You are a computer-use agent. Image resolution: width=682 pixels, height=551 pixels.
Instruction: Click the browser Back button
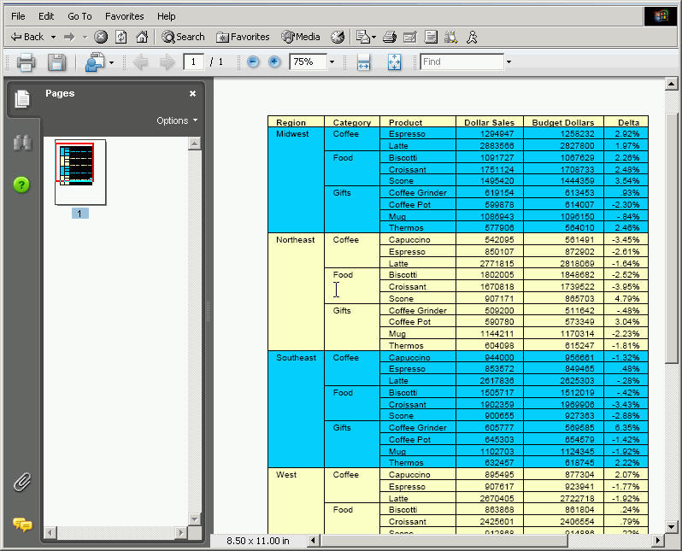click(27, 37)
